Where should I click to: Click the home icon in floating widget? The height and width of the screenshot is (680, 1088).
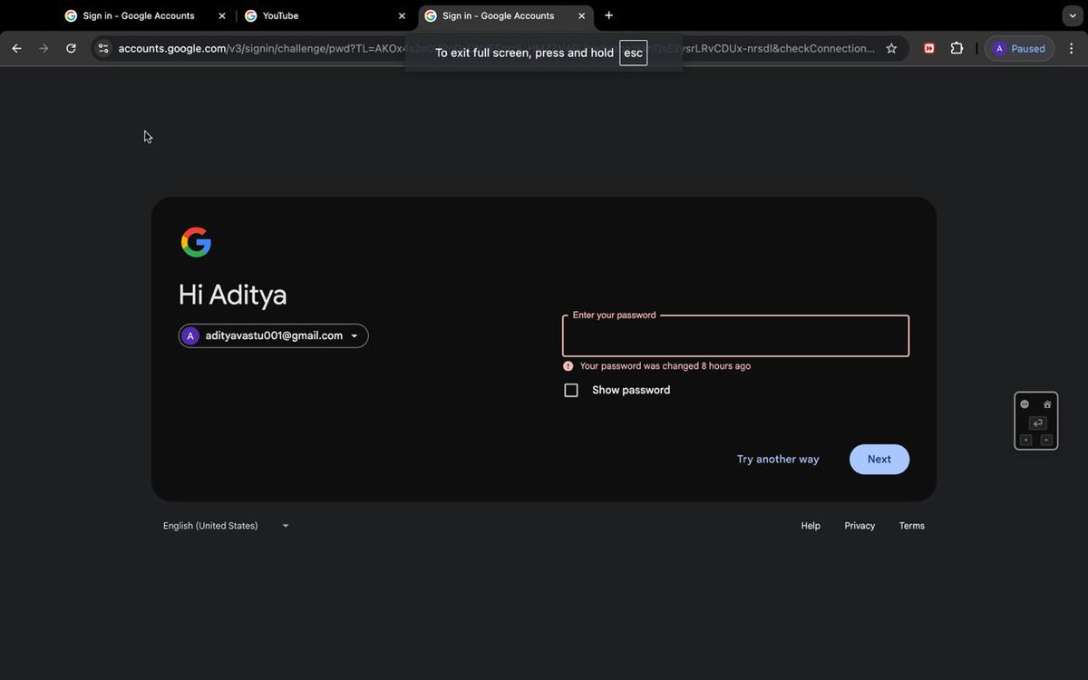coord(1047,404)
